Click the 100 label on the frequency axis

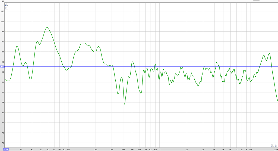68,149
